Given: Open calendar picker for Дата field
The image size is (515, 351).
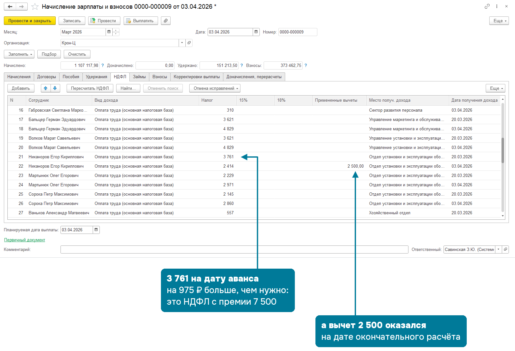Looking at the screenshot, I should click(256, 32).
